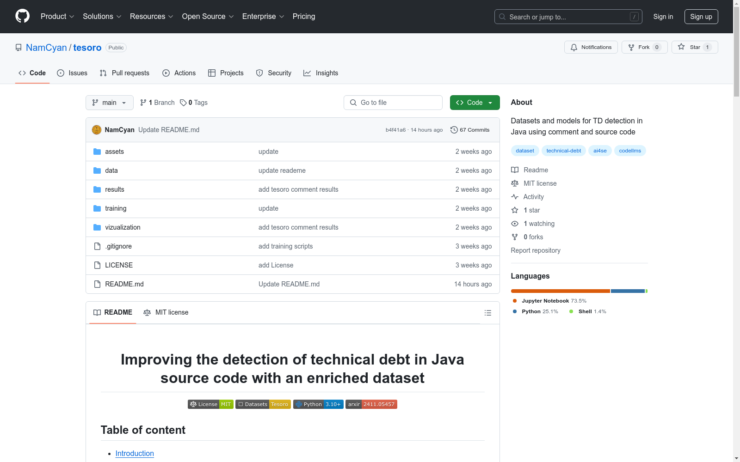Open the Introduction link in table of content
Image resolution: width=740 pixels, height=462 pixels.
(x=135, y=454)
